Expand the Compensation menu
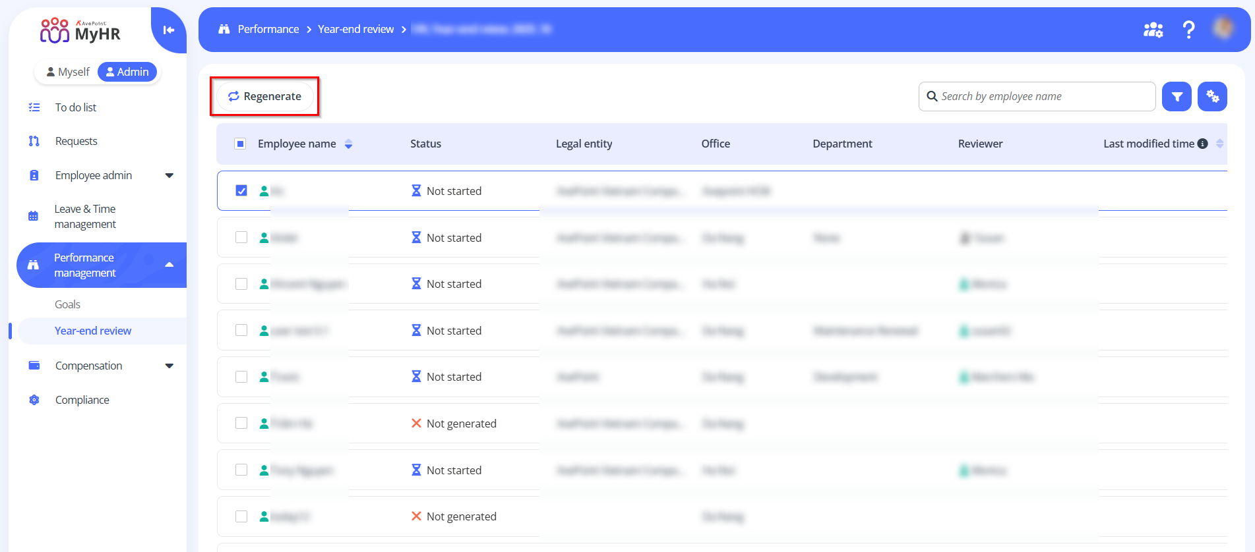 (169, 366)
